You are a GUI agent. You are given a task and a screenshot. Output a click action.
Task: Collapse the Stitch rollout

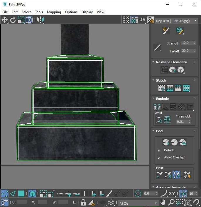(153, 80)
